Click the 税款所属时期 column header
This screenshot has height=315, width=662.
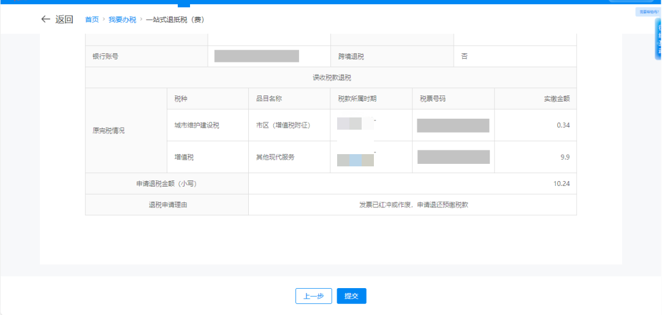[371, 99]
